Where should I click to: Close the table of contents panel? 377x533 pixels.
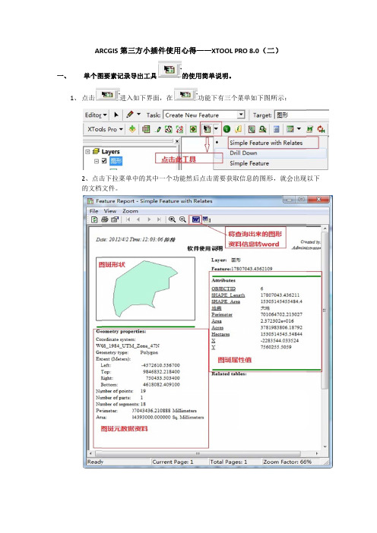pos(177,141)
